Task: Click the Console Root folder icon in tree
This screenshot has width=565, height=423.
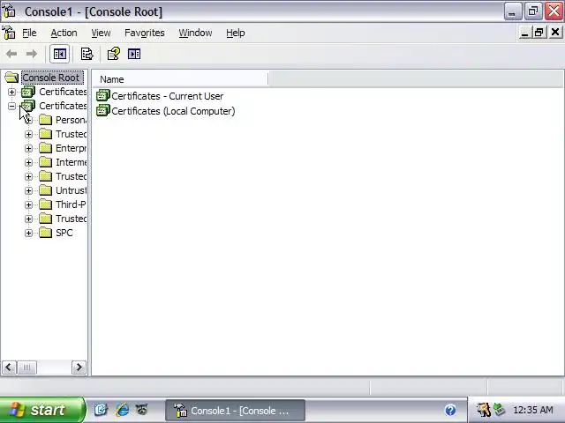Action: click(x=11, y=78)
